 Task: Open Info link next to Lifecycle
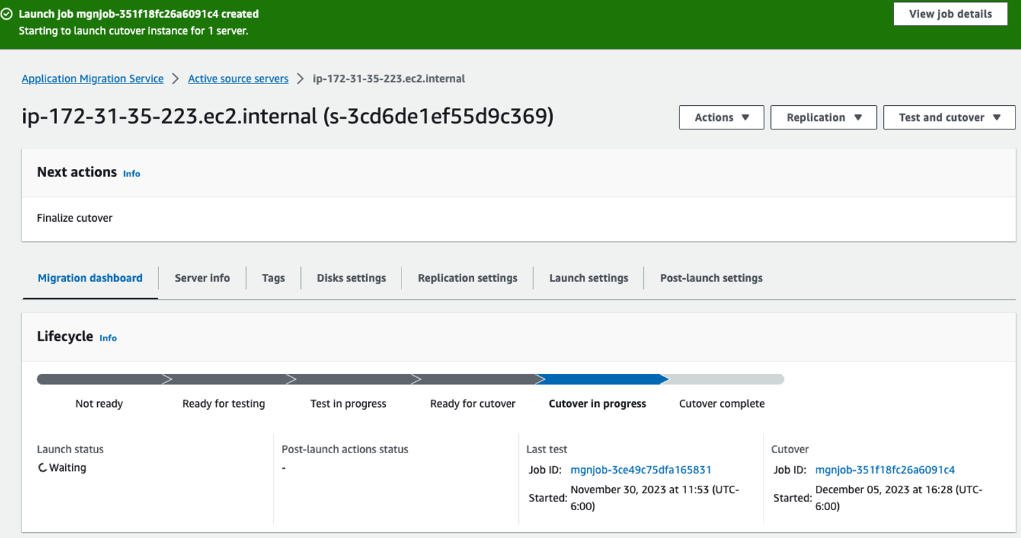pos(108,338)
